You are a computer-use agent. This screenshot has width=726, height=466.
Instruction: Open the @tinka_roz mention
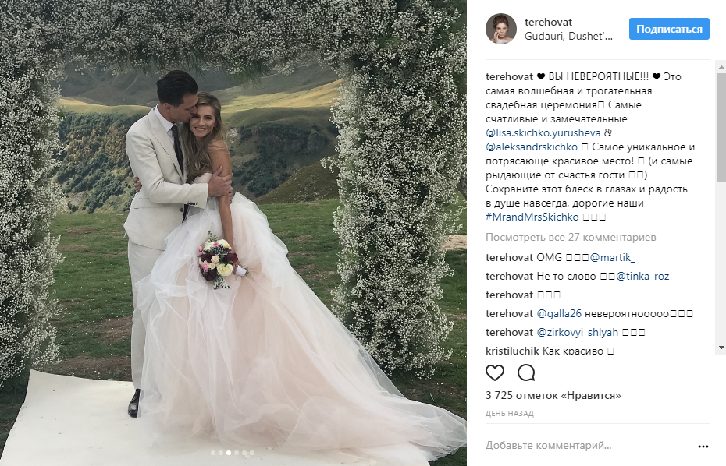(642, 277)
